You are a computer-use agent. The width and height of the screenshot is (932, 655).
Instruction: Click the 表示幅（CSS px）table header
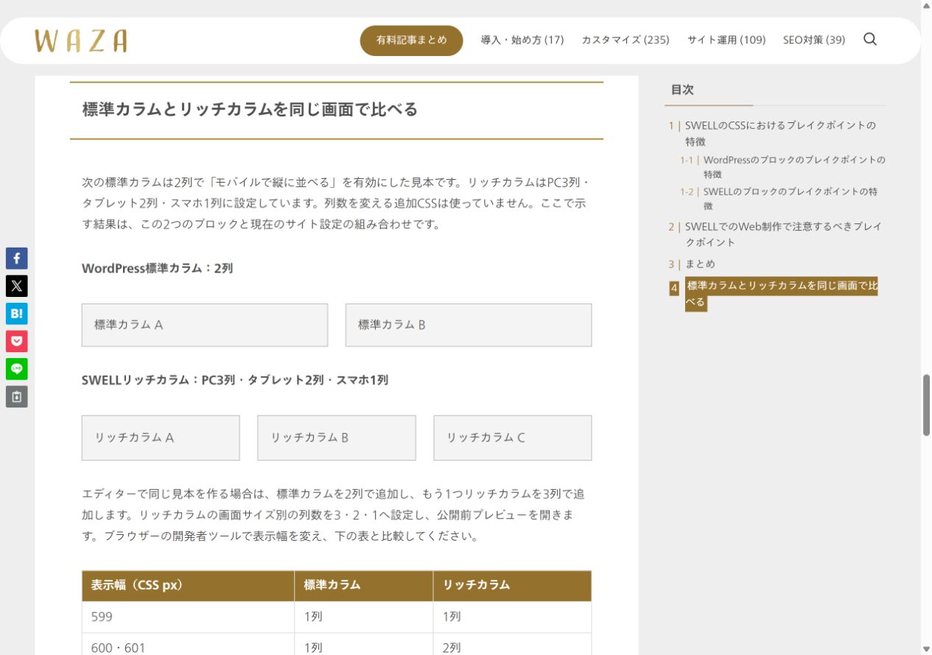tap(188, 586)
